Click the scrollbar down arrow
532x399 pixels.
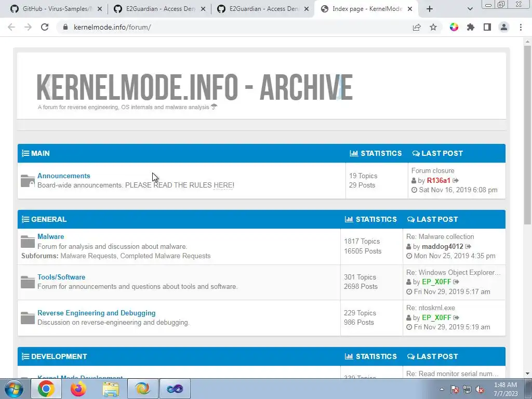point(527,374)
